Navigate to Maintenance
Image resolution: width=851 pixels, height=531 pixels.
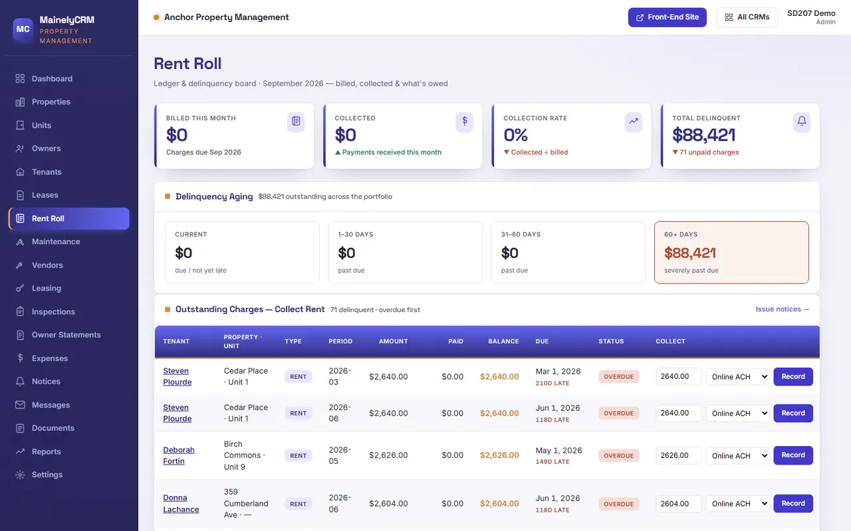pyautogui.click(x=69, y=242)
